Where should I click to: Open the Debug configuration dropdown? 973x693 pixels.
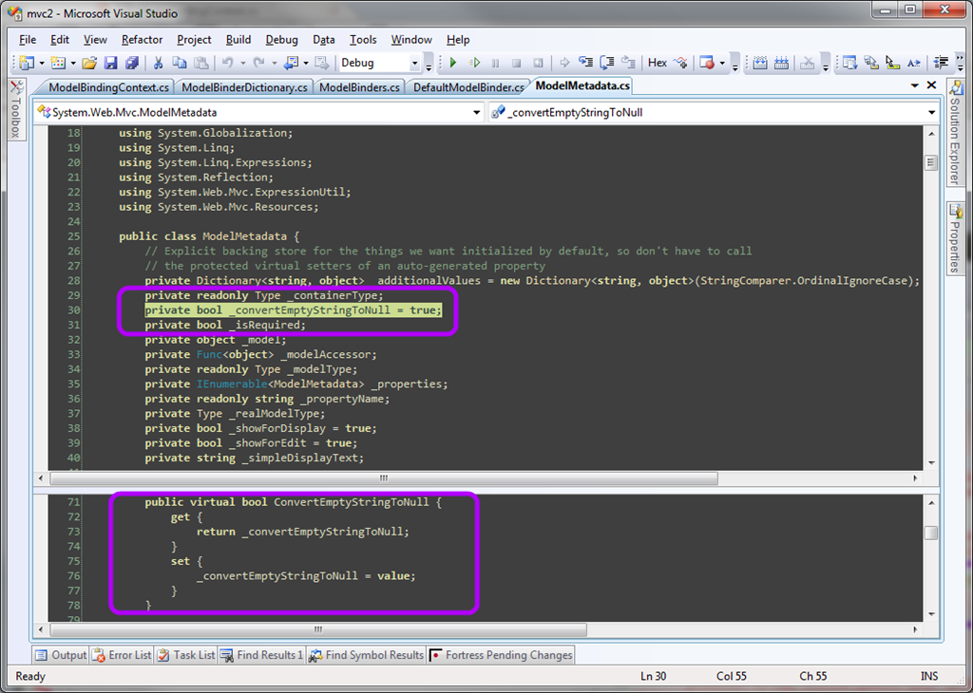pos(415,63)
